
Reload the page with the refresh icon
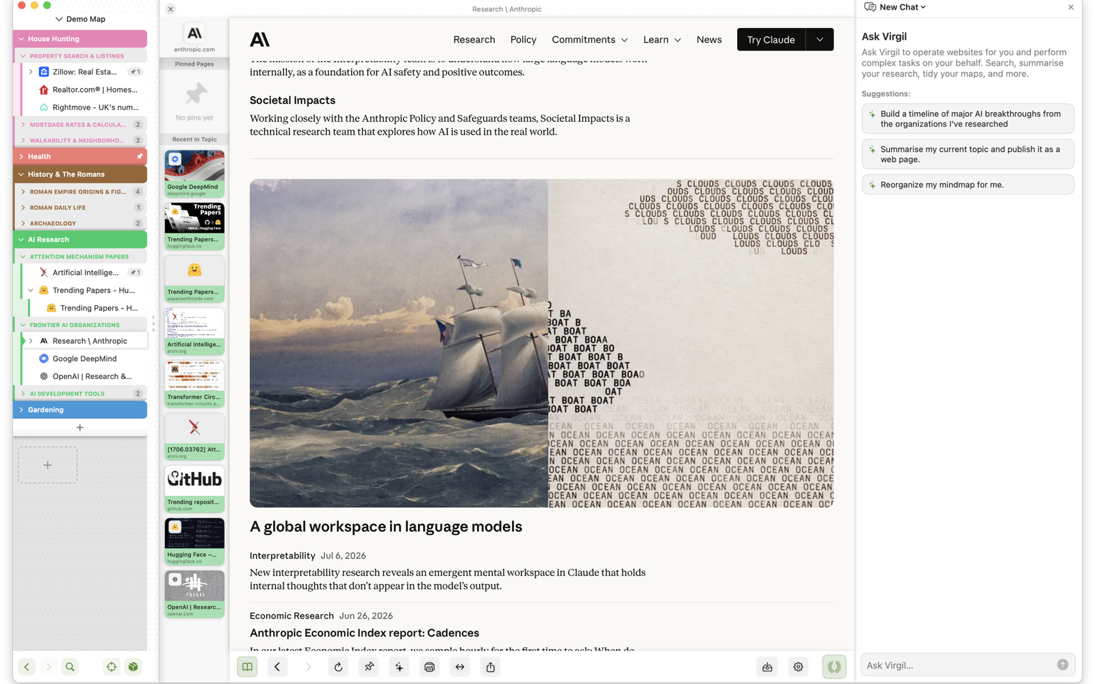(338, 667)
